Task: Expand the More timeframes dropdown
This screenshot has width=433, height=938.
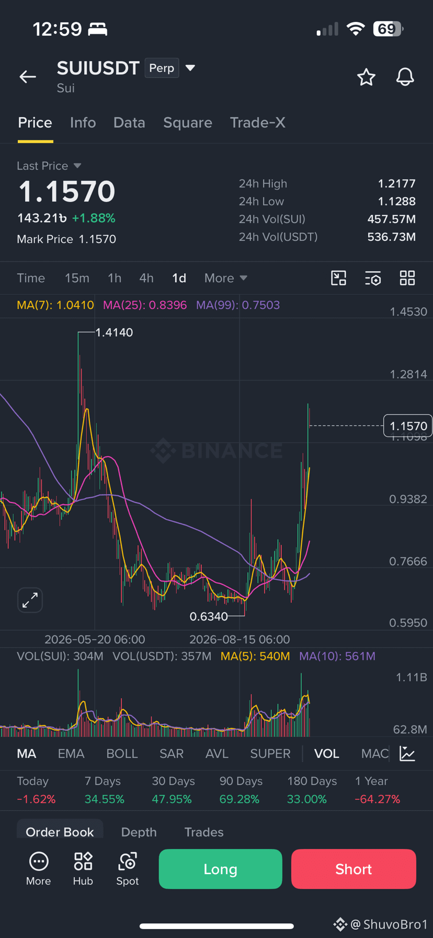Action: [225, 278]
